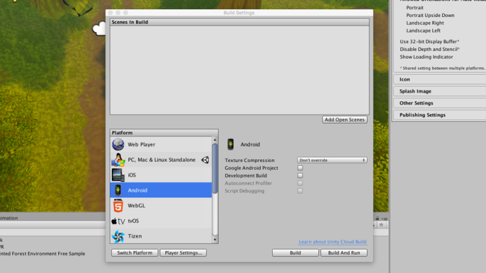
Task: Click the PC, Mac & Linux penguin icon
Action: (118, 160)
